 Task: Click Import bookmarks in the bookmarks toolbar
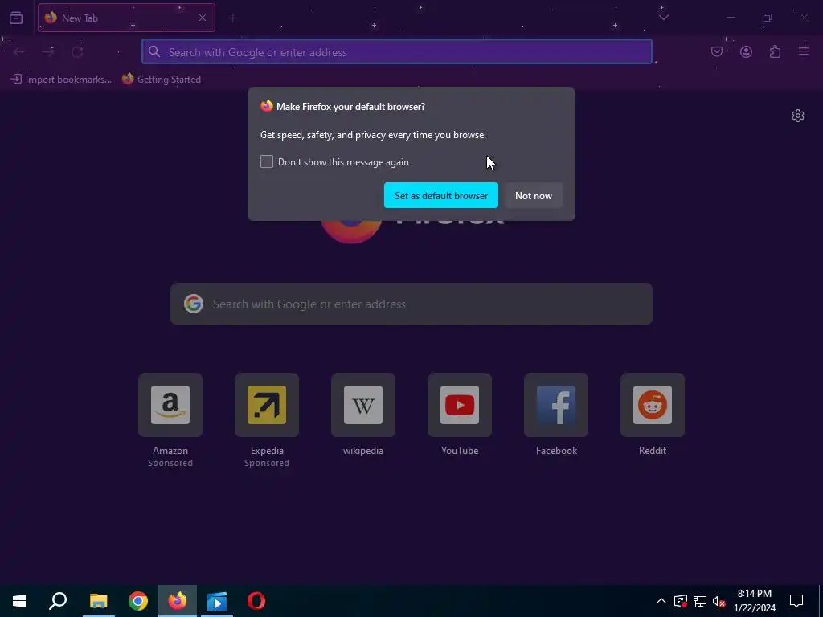click(x=61, y=80)
